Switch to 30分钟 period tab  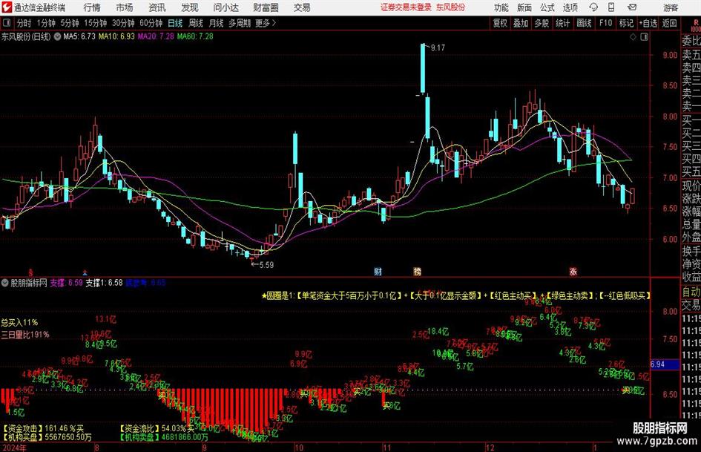coord(123,23)
